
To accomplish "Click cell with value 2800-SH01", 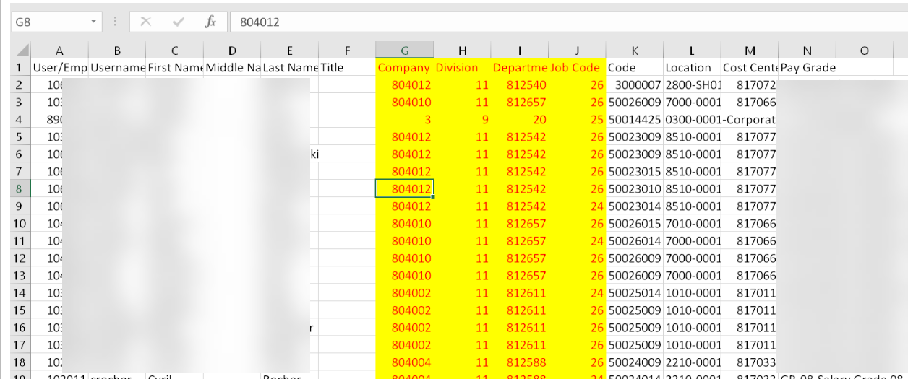I will point(692,84).
